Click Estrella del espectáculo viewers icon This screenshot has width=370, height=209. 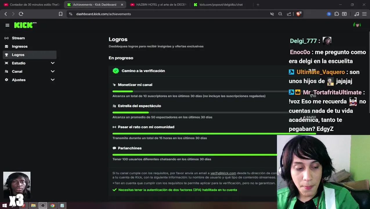pos(114,106)
